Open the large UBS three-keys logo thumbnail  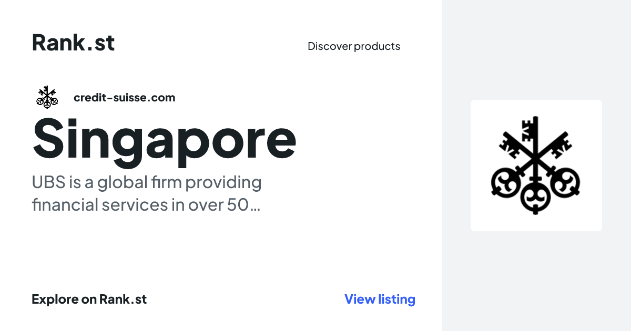coord(536,165)
